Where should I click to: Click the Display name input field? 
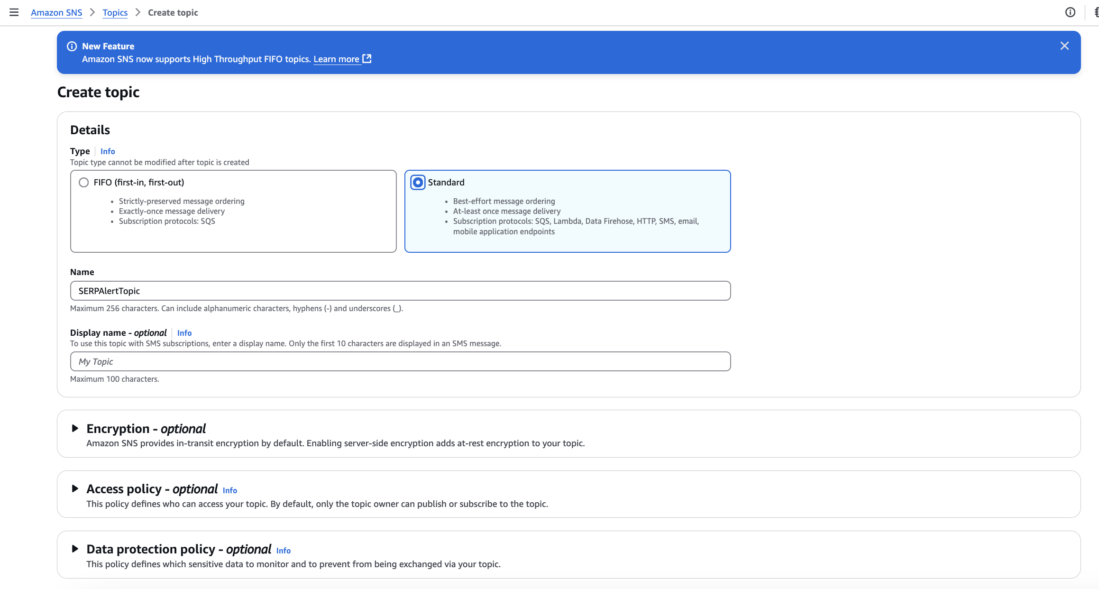pos(400,361)
